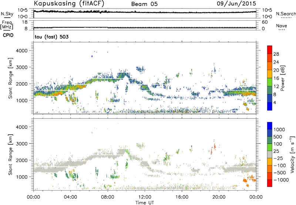Click the 'Freq. [MHz]' axis label
Image resolution: width=296 pixels, height=205 pixels.
pos(7,25)
